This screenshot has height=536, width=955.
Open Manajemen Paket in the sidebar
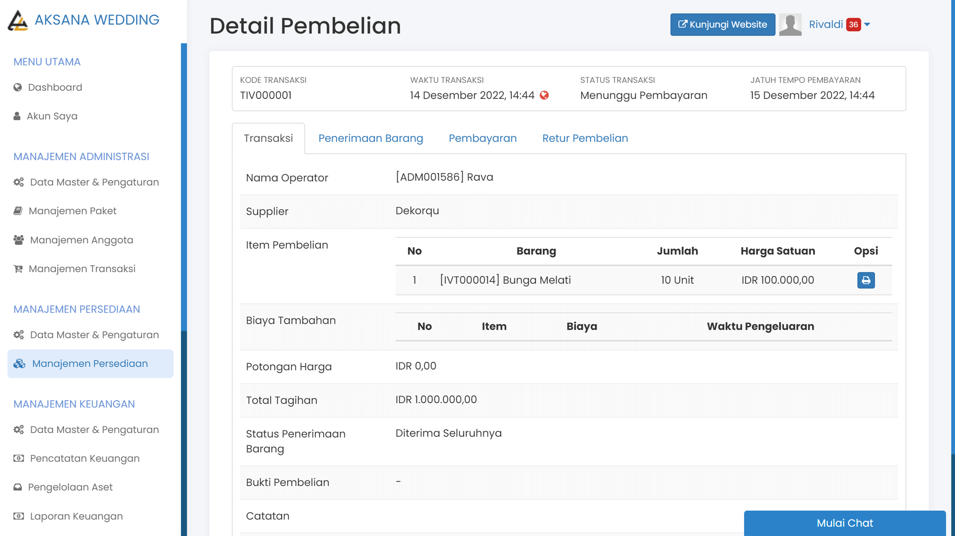tap(73, 210)
